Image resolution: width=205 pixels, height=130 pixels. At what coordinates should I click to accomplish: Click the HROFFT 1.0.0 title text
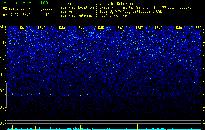click(25, 3)
